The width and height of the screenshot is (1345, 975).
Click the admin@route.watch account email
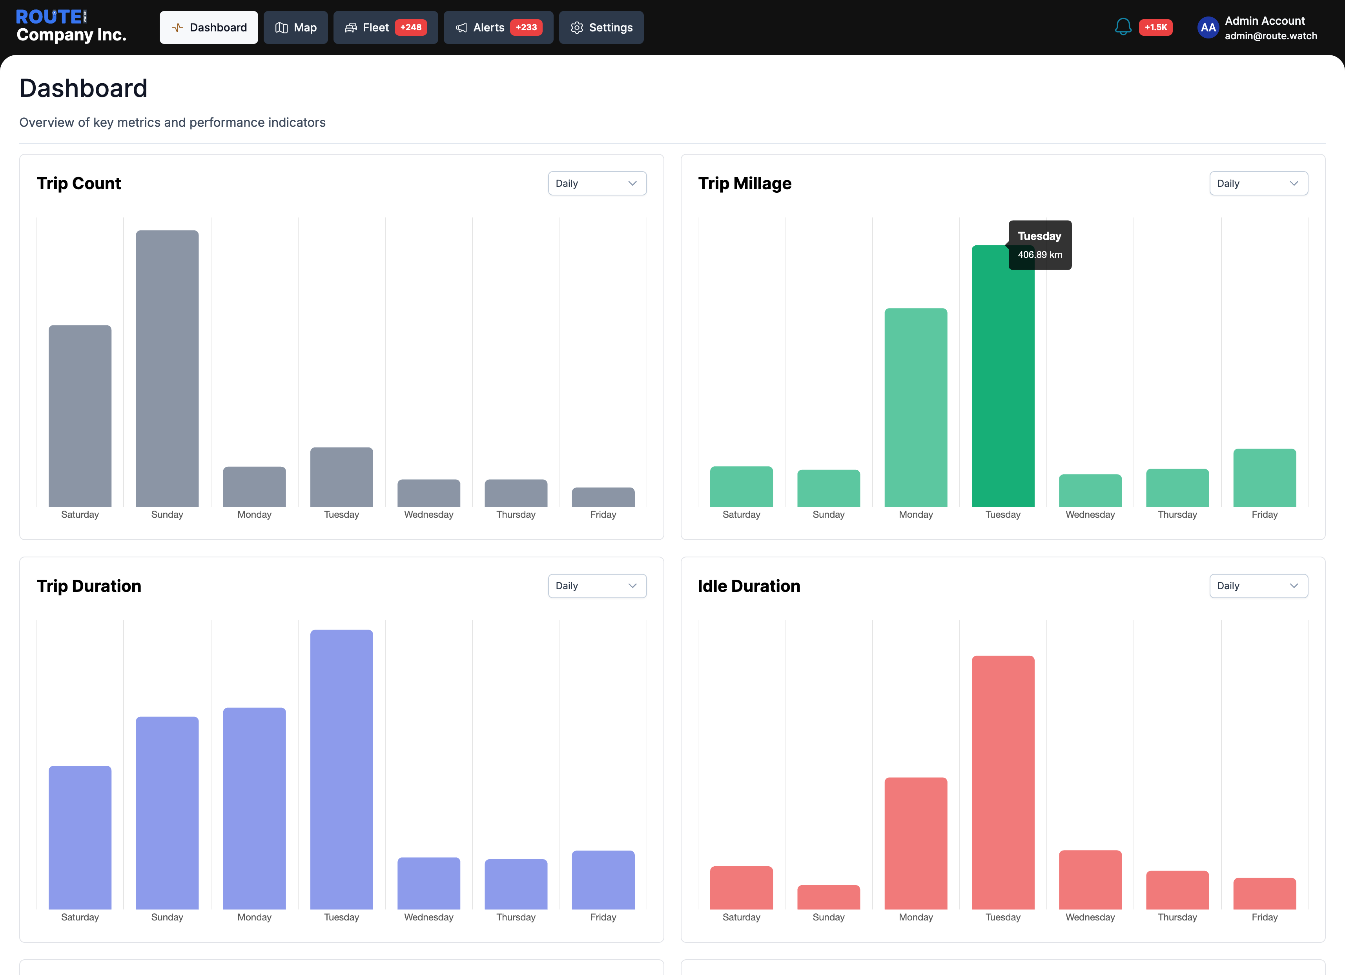coord(1271,36)
